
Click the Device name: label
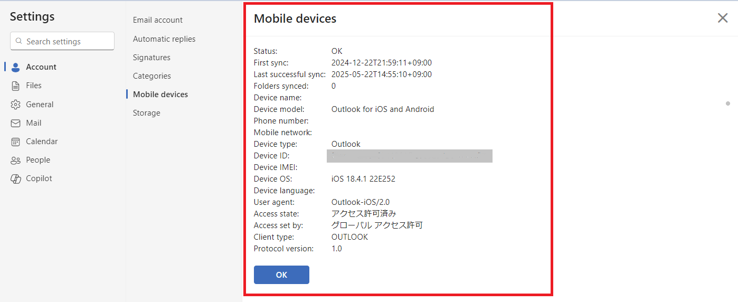pyautogui.click(x=278, y=98)
